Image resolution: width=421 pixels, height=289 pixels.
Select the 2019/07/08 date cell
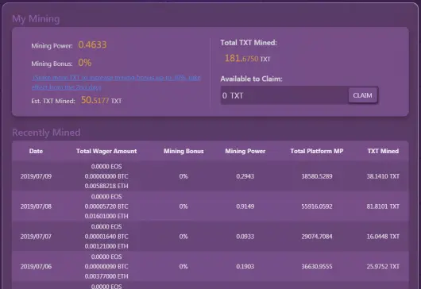(36, 206)
